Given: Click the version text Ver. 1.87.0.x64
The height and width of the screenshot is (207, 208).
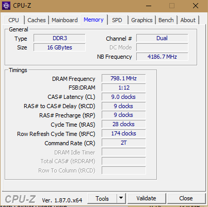Looking at the screenshot, I should coord(62,200).
